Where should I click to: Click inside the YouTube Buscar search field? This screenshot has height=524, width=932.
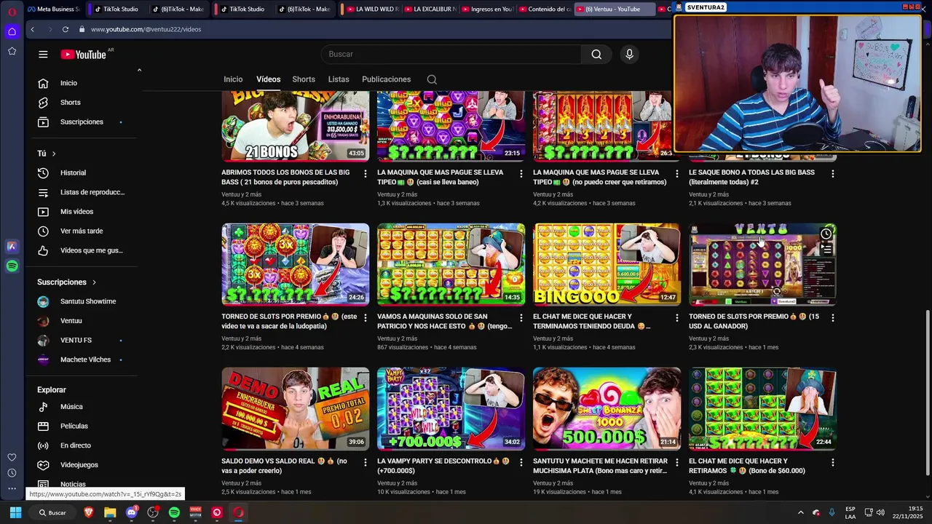(451, 54)
